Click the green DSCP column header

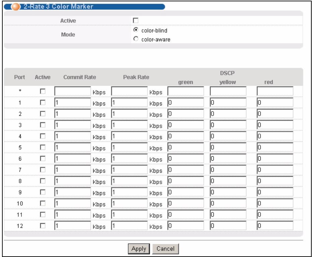[186, 82]
